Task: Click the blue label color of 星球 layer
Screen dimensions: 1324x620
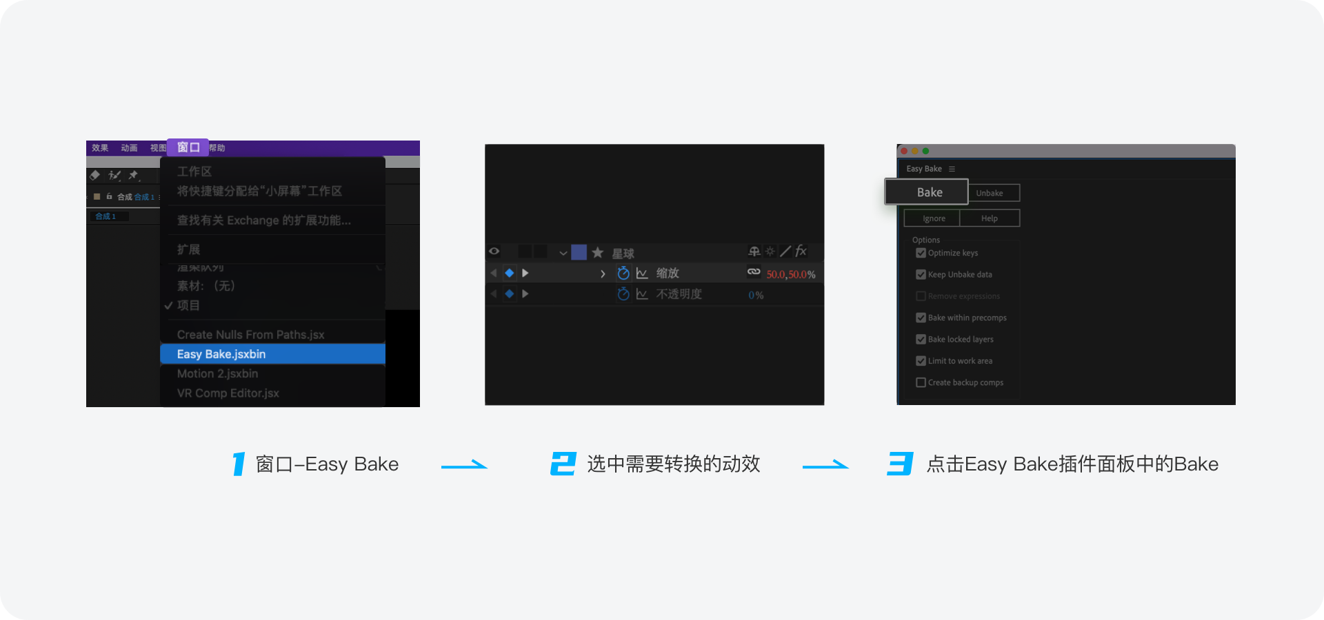Action: click(579, 252)
